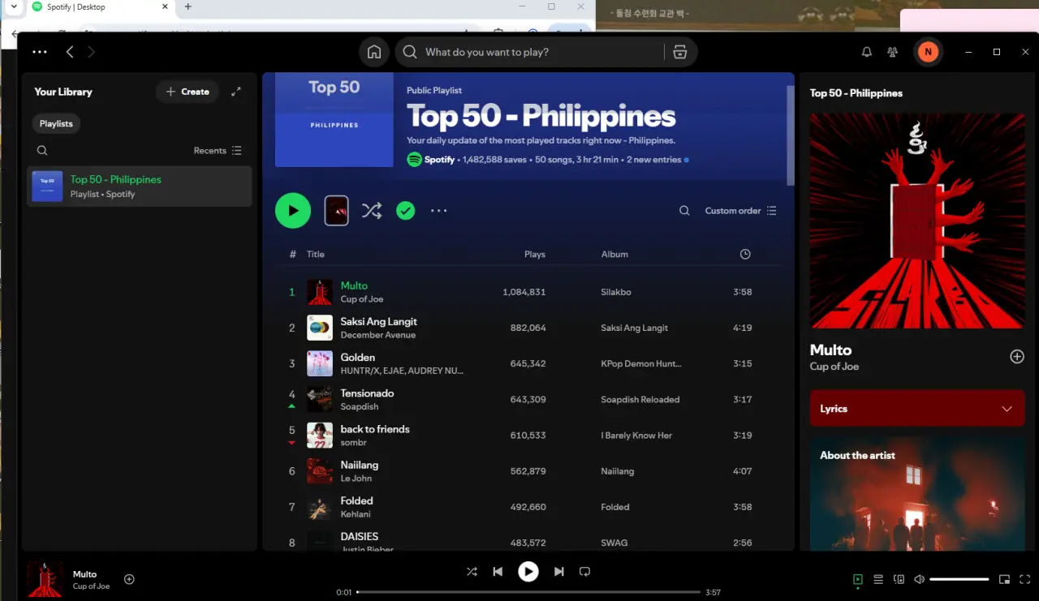Image resolution: width=1039 pixels, height=601 pixels.
Task: Click the Spotify owner link
Action: coord(440,160)
